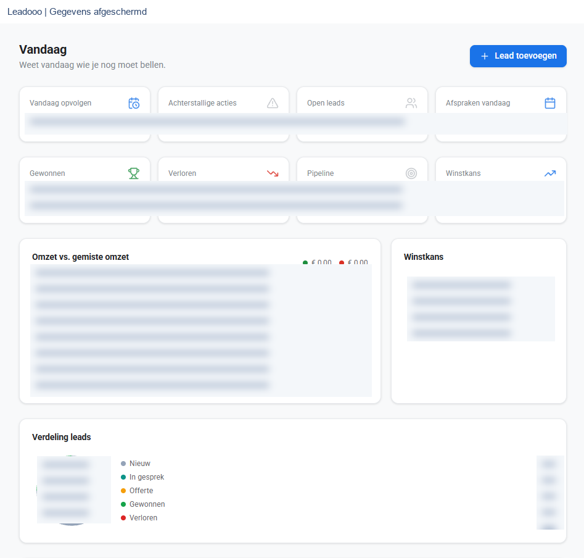
Task: Select Nieuw in the leads legend
Action: (139, 464)
